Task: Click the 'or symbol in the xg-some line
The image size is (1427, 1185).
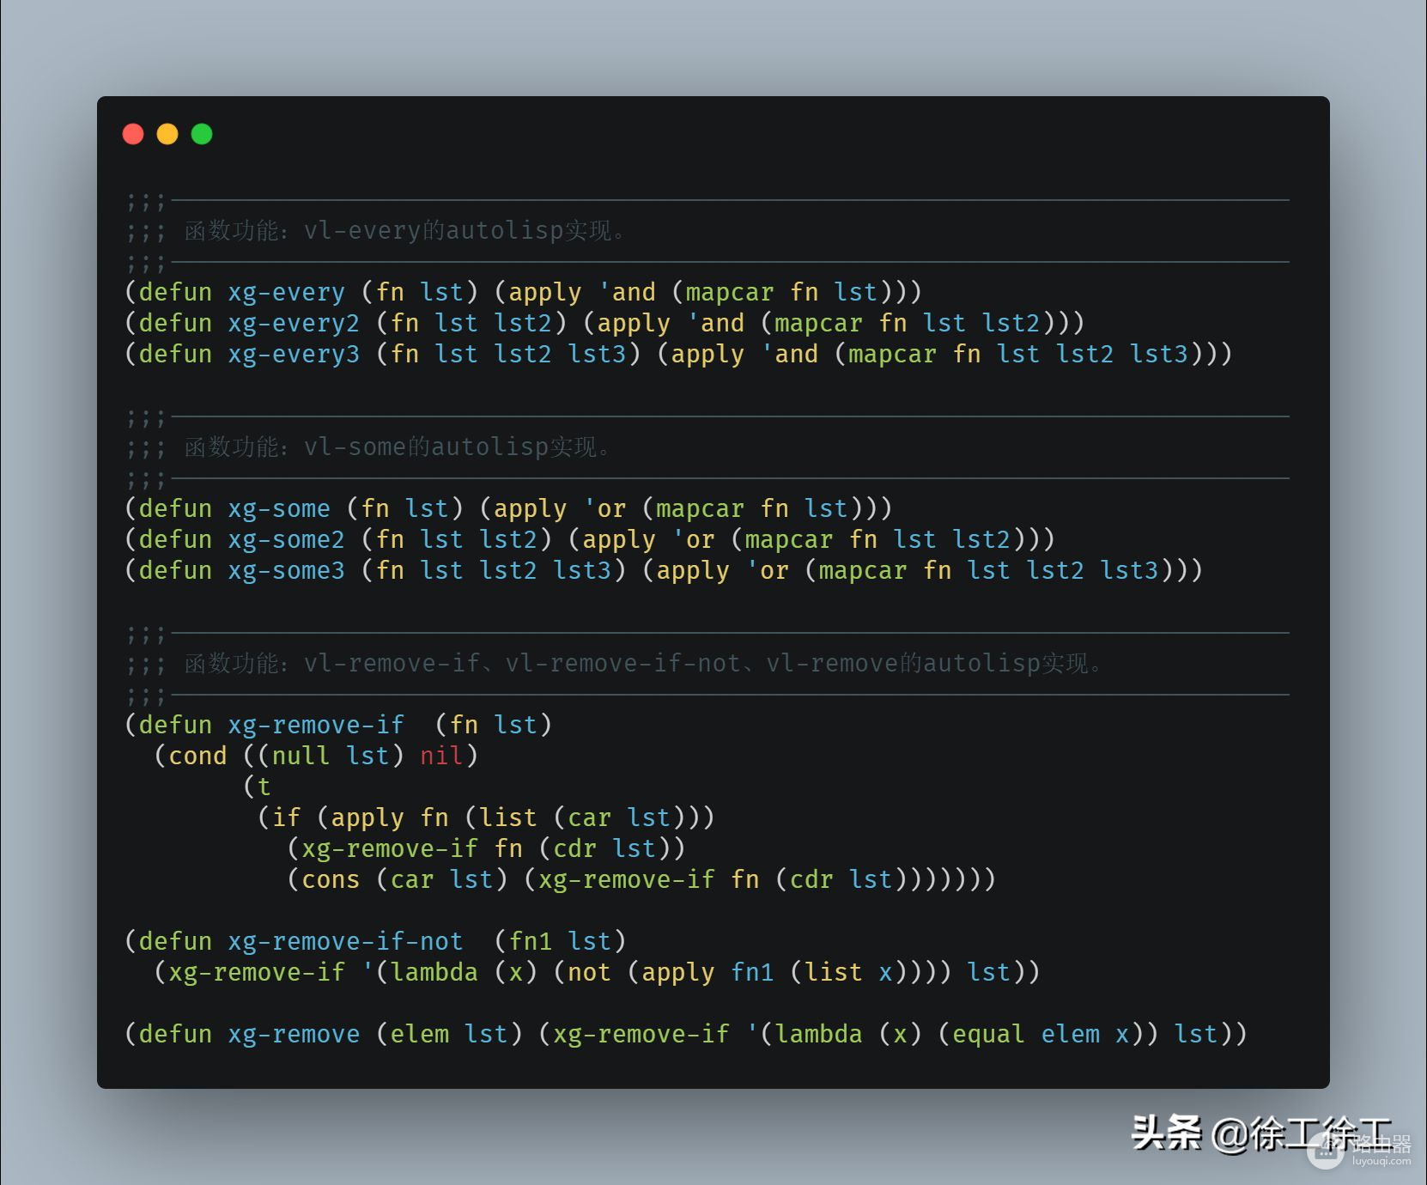Action: [604, 509]
